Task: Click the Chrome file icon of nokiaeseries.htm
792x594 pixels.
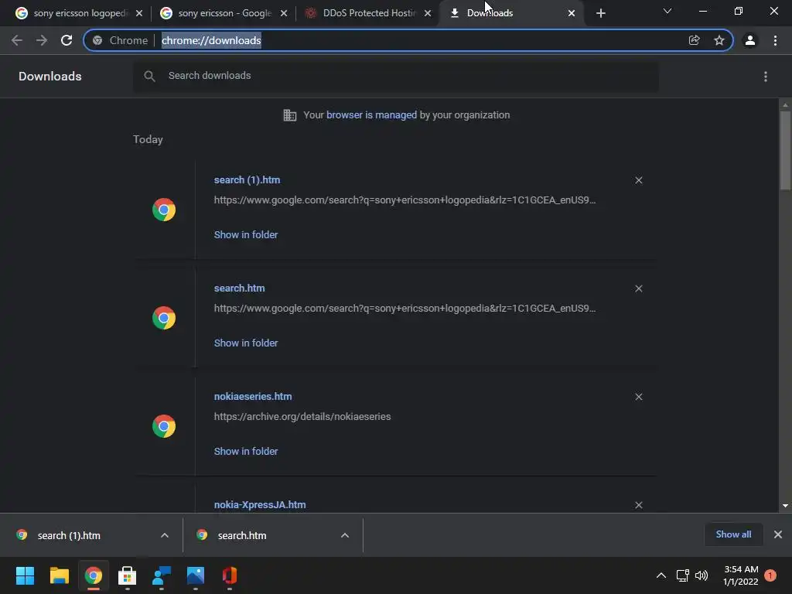Action: coord(164,426)
